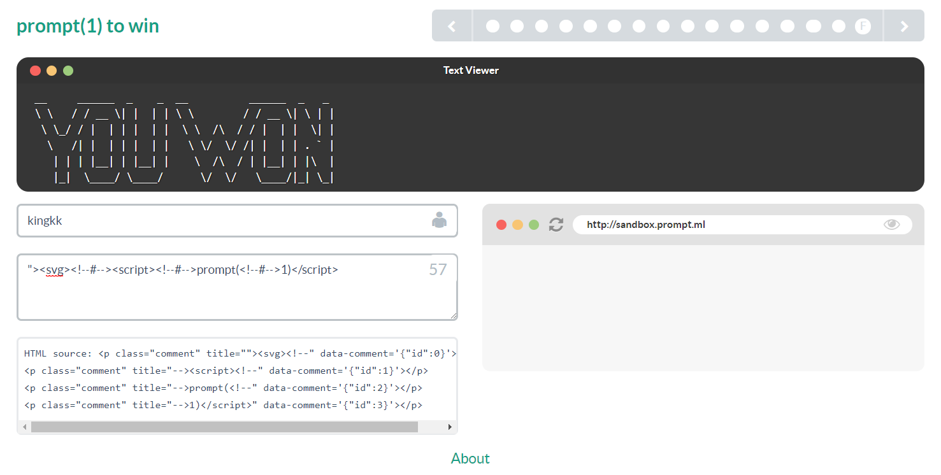Focus the name field containing kingkk
Screen dimensions: 941x475
[x=237, y=220]
